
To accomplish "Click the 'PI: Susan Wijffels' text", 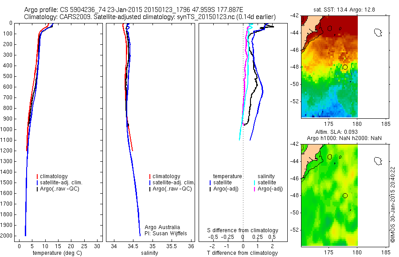I will pos(166,234).
